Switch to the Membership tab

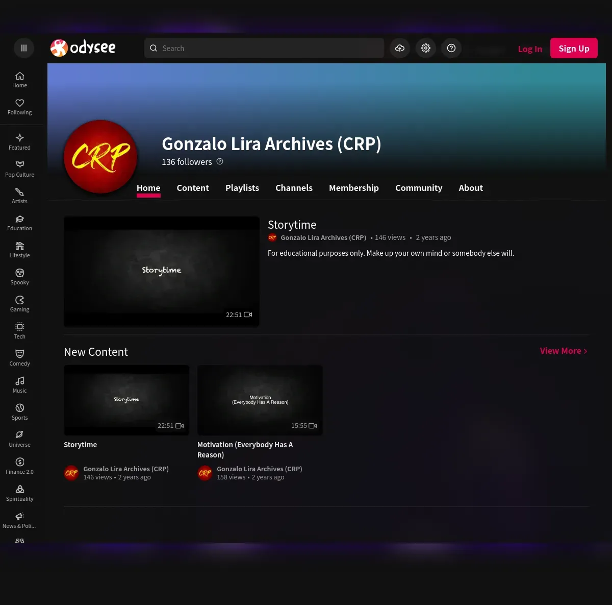(354, 188)
